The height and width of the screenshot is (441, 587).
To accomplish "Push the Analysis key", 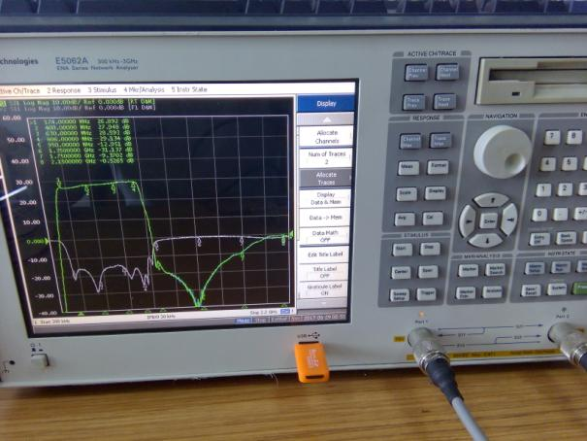I will [x=492, y=291].
